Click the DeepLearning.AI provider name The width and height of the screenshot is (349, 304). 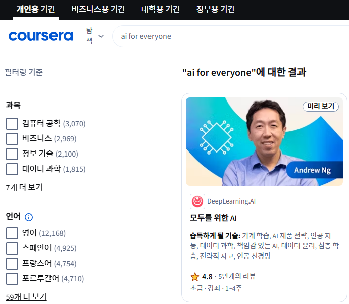pos(231,201)
